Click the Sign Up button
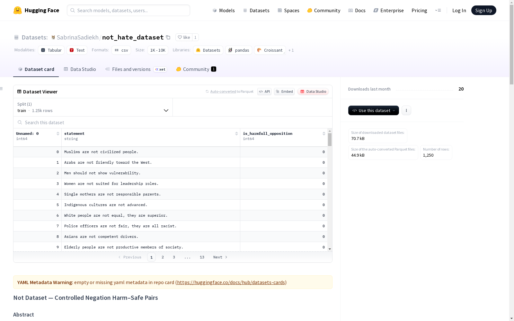514x321 pixels. [x=484, y=10]
